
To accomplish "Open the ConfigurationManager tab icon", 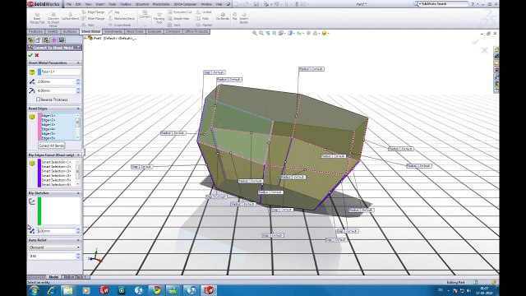I will [46, 40].
